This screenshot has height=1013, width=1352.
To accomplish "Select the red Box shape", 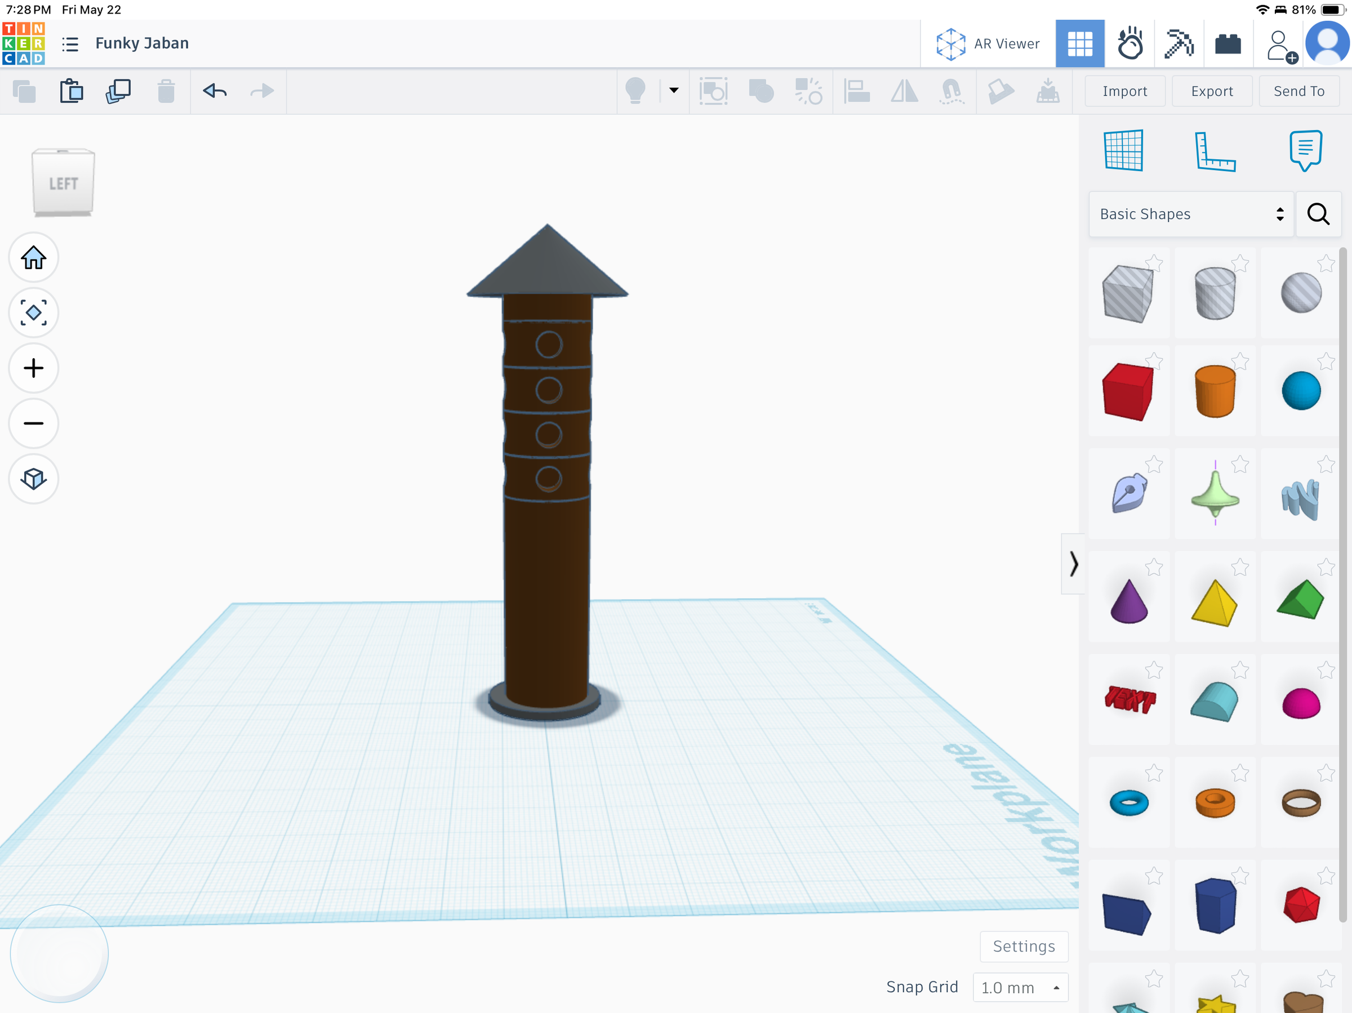I will [1128, 391].
